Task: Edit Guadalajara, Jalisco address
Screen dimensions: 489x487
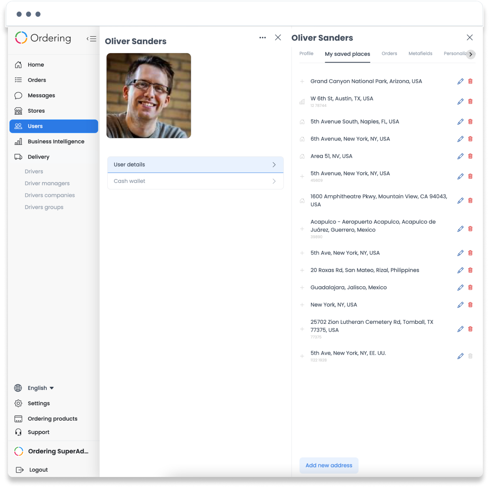Action: pyautogui.click(x=460, y=288)
